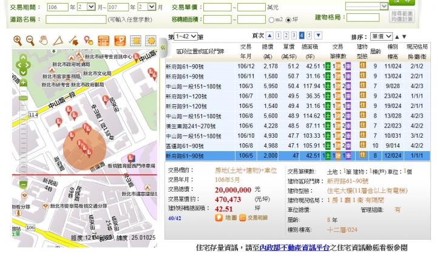Sort results descending with down triangle

[x=404, y=37]
